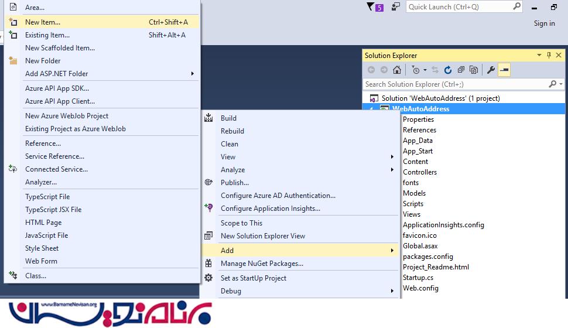Viewport: 568px width, 328px height.
Task: Toggle the Preview Selected Items button
Action: 504,70
